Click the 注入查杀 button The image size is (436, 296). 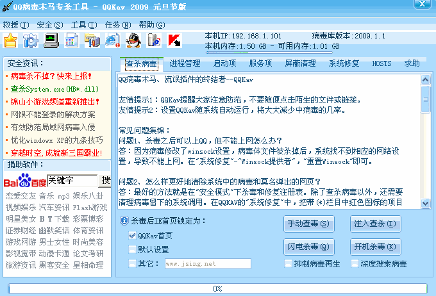click(x=375, y=224)
